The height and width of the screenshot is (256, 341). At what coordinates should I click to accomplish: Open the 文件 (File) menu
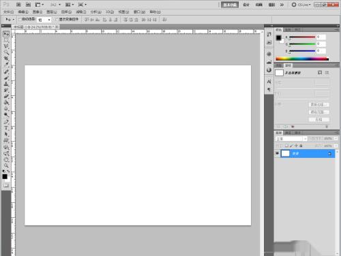pos(8,12)
